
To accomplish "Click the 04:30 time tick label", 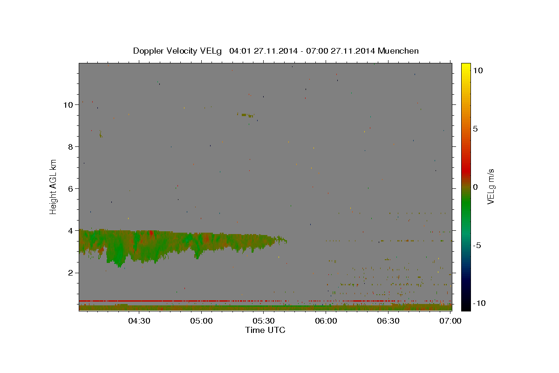I will tap(139, 321).
